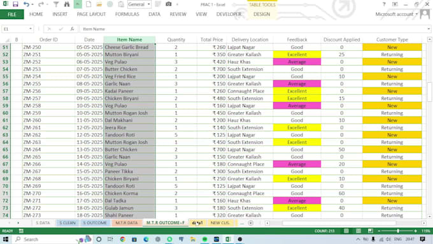Click the Microsoft account avatar picture
This screenshot has width=433, height=244.
point(425,14)
